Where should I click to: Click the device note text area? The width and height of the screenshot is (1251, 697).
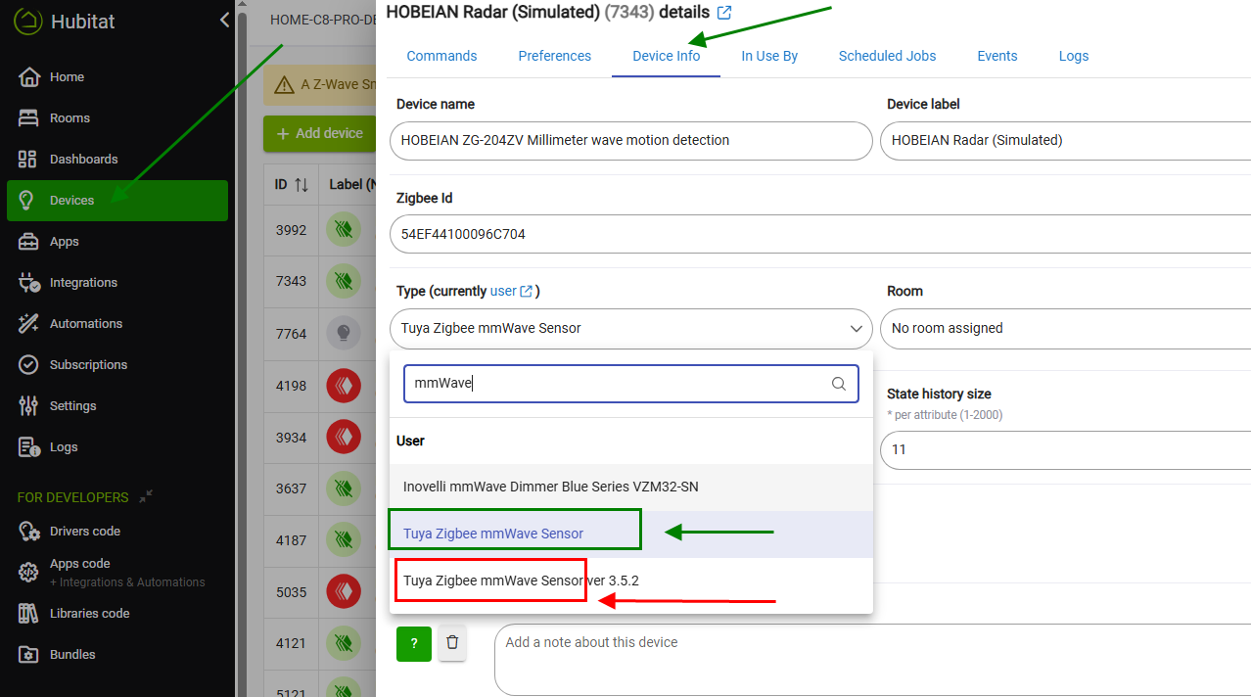coord(871,660)
